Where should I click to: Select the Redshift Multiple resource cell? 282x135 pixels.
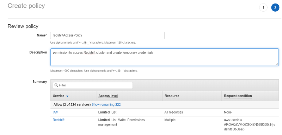pos(170,120)
